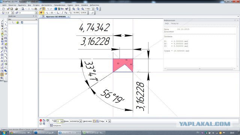Select the arc tool in the geometry toolbar

[6, 34]
